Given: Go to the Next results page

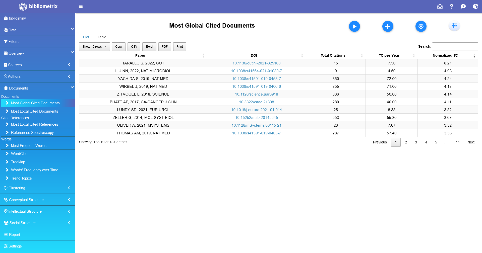Looking at the screenshot, I should tap(471, 142).
